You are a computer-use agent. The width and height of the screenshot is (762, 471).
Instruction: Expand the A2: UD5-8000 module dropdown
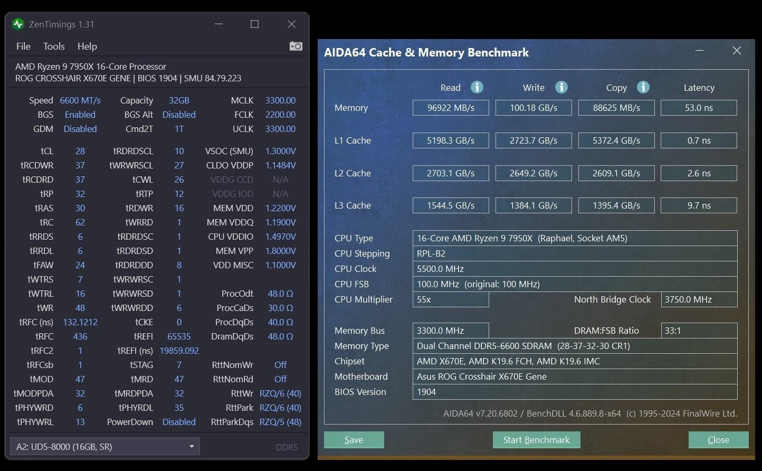point(104,447)
